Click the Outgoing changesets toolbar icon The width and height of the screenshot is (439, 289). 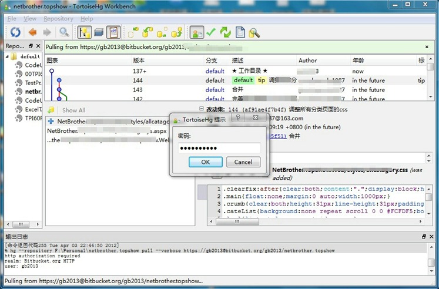162,32
